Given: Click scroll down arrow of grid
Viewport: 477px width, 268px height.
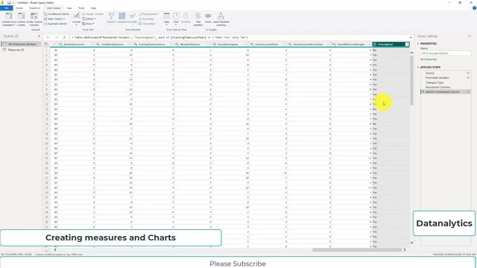Looking at the screenshot, I should click(411, 243).
